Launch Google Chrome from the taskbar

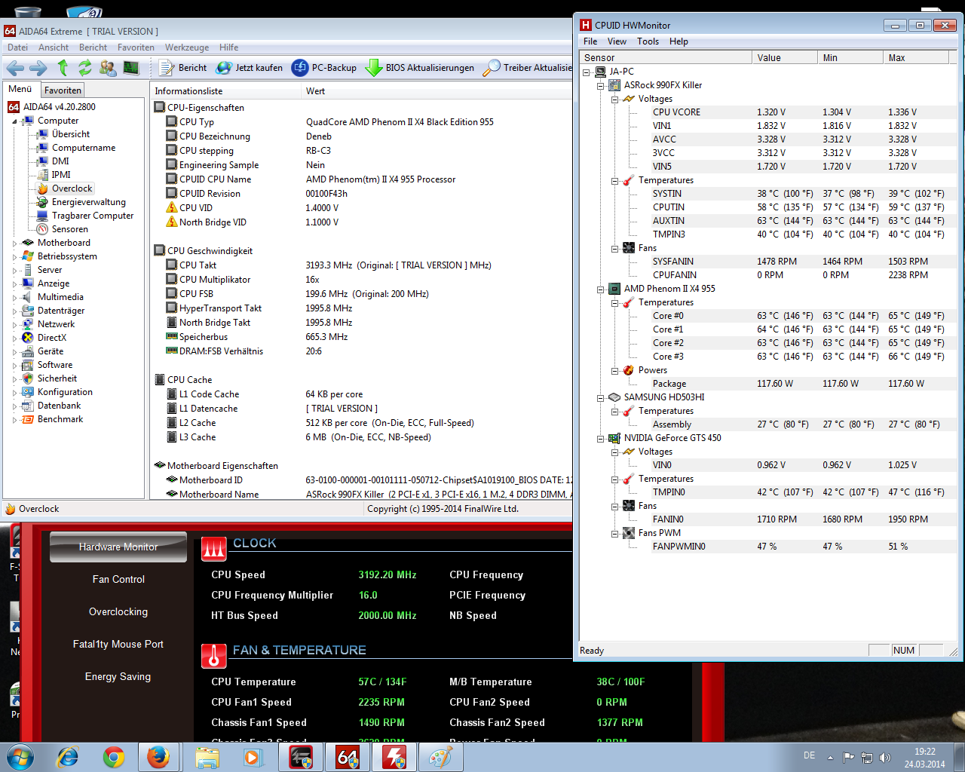click(114, 757)
